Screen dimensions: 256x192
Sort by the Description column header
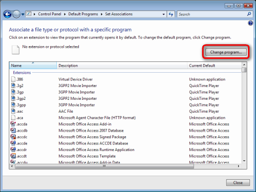[122, 66]
